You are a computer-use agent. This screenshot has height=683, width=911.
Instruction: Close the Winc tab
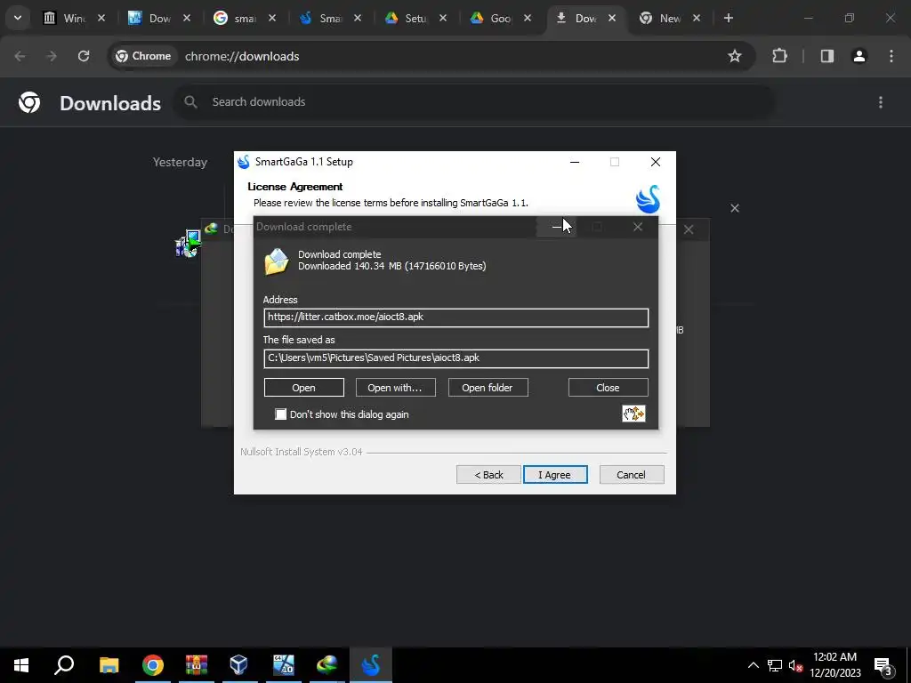[101, 18]
